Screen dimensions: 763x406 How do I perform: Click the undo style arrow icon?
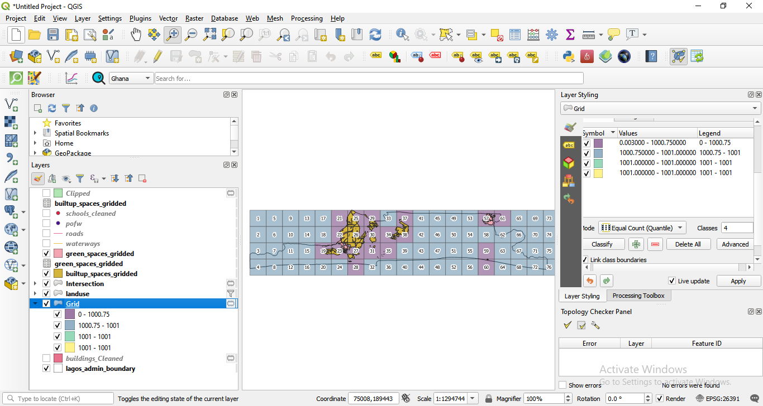click(590, 281)
